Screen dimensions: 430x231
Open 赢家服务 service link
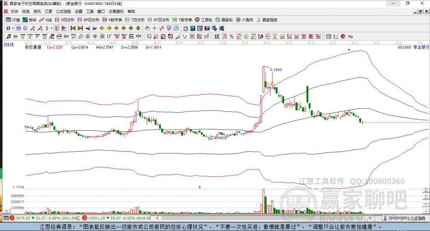(x=267, y=20)
